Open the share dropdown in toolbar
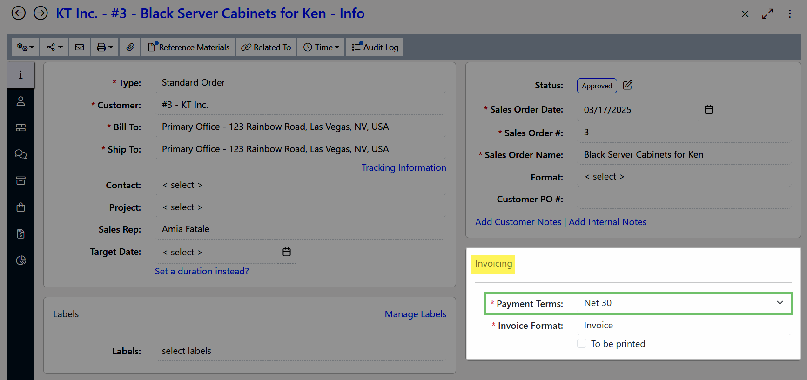 tap(54, 47)
